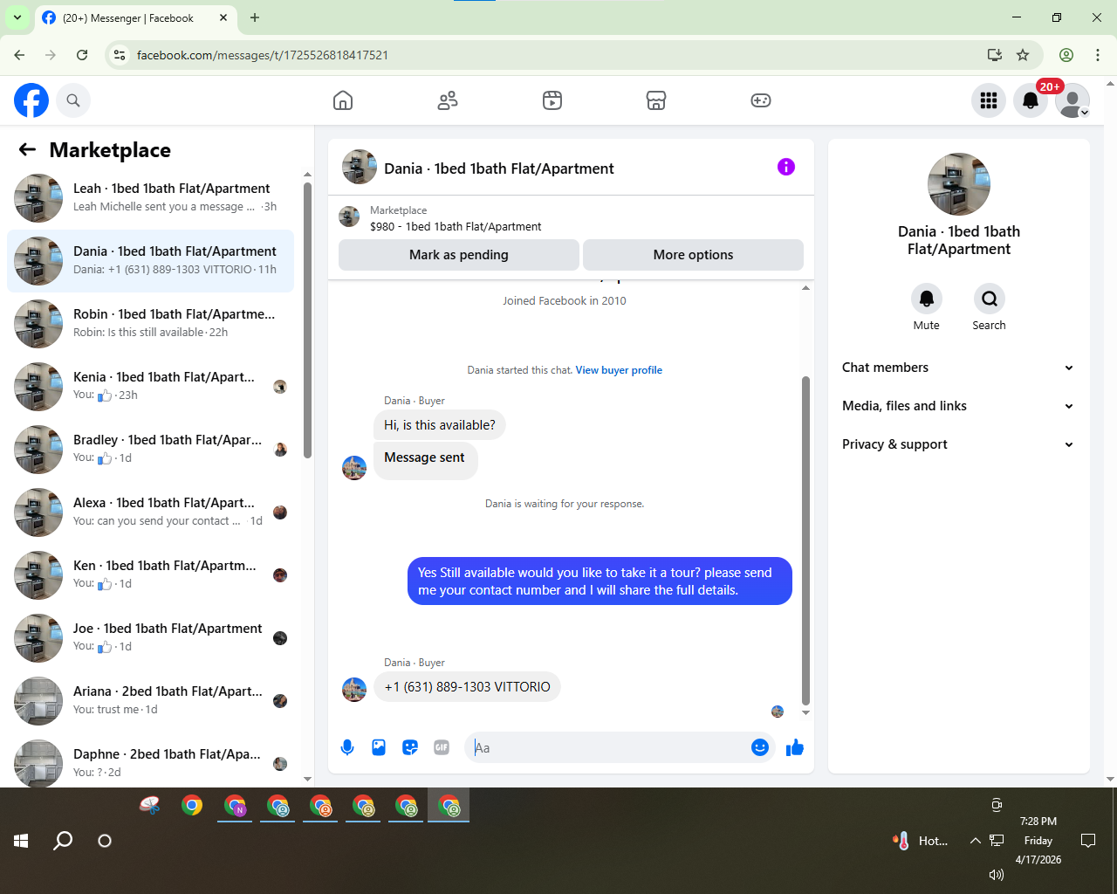
Task: Mute the Dania conversation
Action: tap(927, 299)
